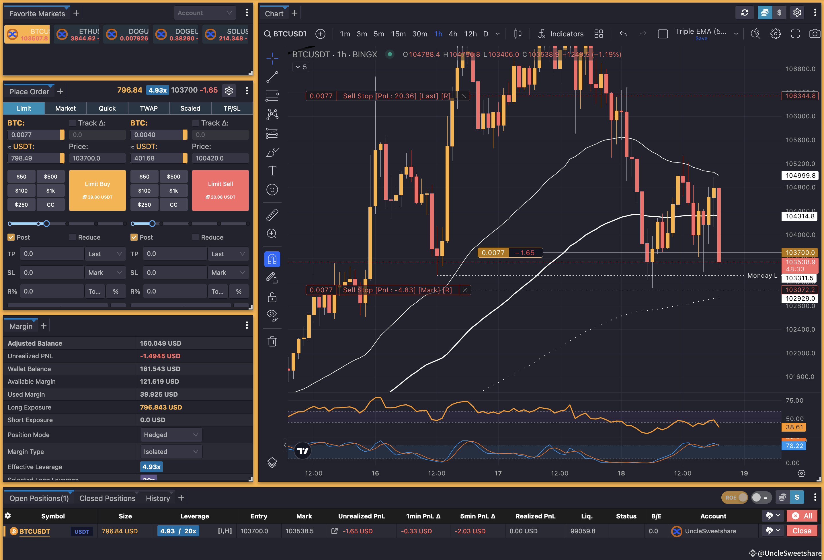Screen dimensions: 824x560
Task: Open the emoji icons tool
Action: click(x=272, y=190)
